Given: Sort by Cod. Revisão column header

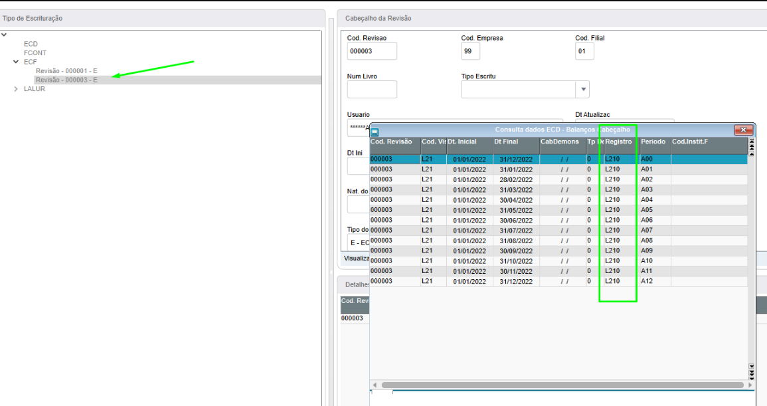Looking at the screenshot, I should [394, 146].
